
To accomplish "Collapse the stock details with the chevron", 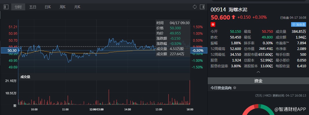I will (258, 72).
